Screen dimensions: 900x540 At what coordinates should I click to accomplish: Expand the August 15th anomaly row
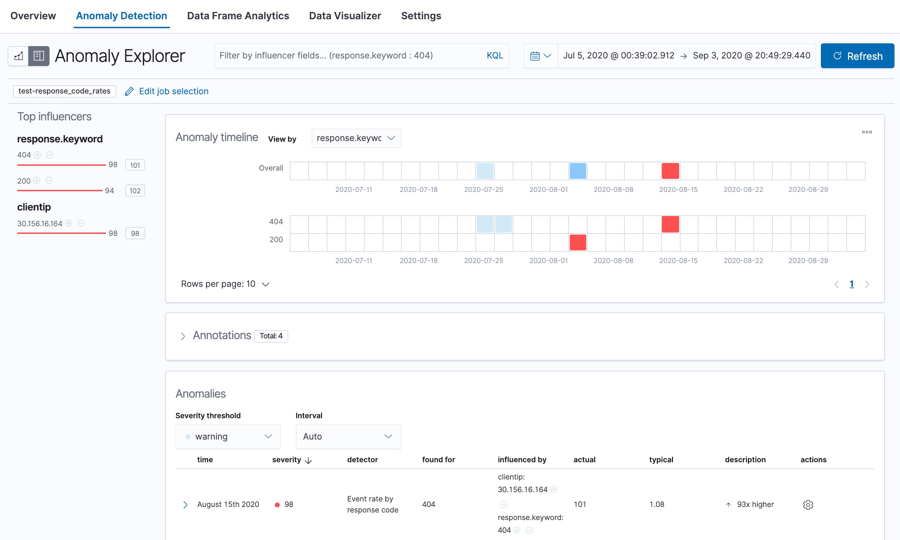coord(186,504)
